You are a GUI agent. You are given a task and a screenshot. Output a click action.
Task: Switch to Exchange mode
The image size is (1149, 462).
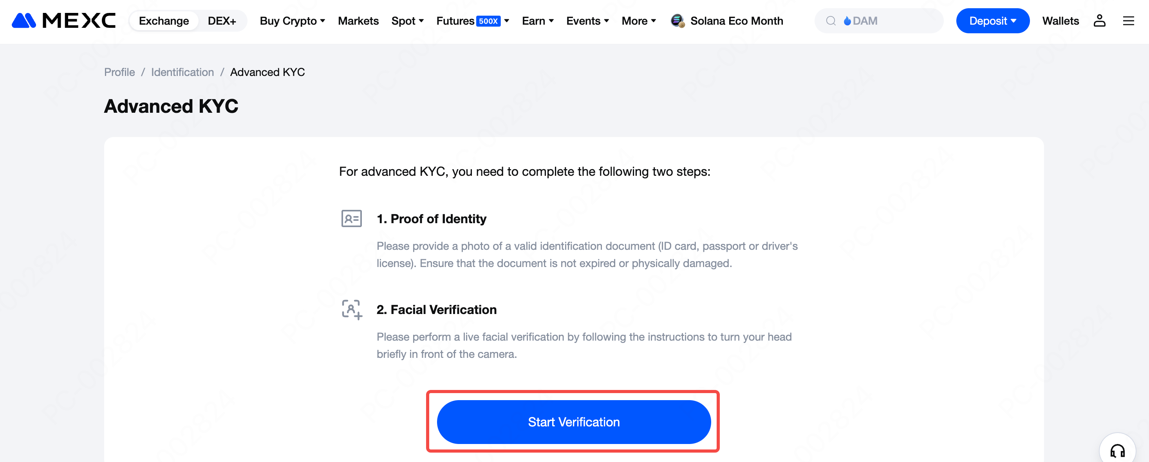[164, 21]
